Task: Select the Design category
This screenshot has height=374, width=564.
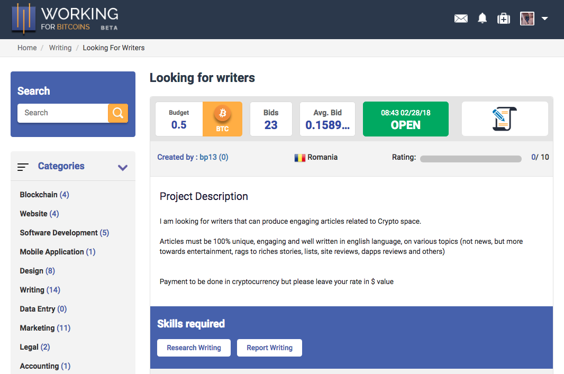Action: (x=32, y=270)
